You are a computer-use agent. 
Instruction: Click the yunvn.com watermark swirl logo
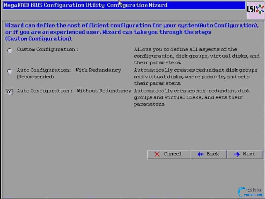[242, 192]
